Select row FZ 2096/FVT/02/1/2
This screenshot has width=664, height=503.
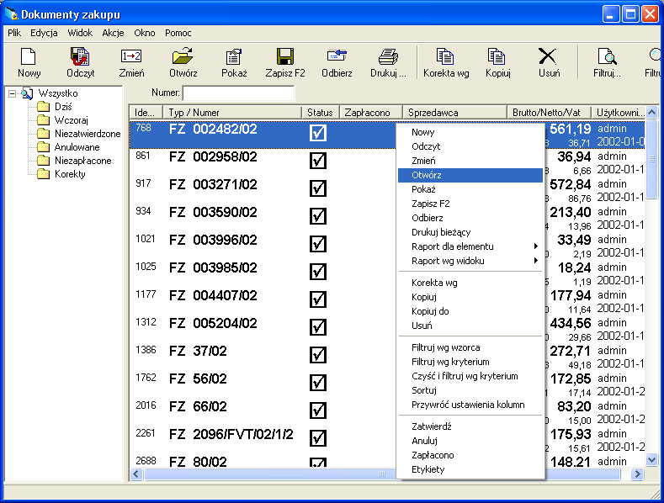263,438
